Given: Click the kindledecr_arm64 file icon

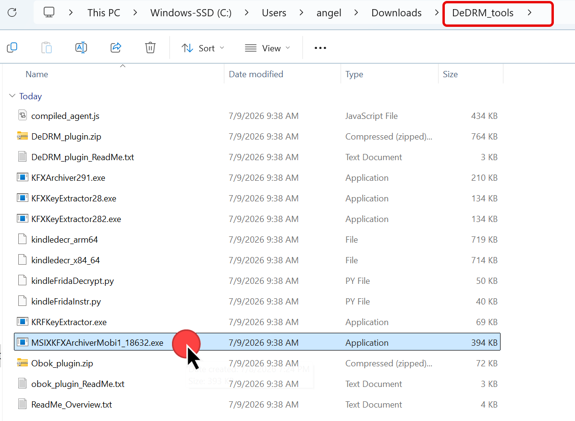Looking at the screenshot, I should click(x=23, y=239).
